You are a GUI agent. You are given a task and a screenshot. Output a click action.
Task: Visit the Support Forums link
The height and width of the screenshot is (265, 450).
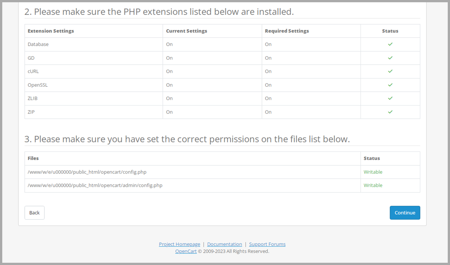(267, 244)
